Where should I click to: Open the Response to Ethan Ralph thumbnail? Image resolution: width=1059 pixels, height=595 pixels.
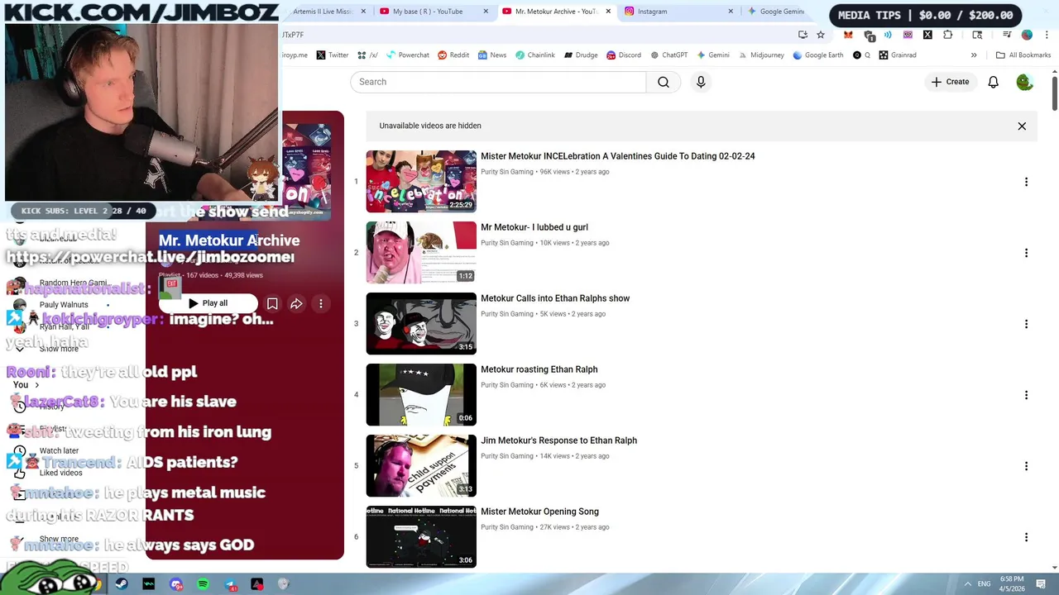coord(421,465)
